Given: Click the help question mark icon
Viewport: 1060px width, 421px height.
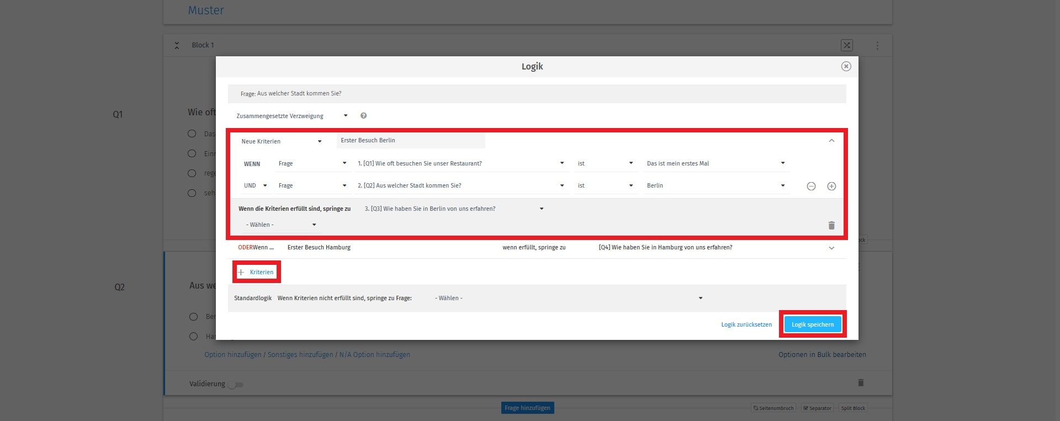Looking at the screenshot, I should (x=363, y=116).
